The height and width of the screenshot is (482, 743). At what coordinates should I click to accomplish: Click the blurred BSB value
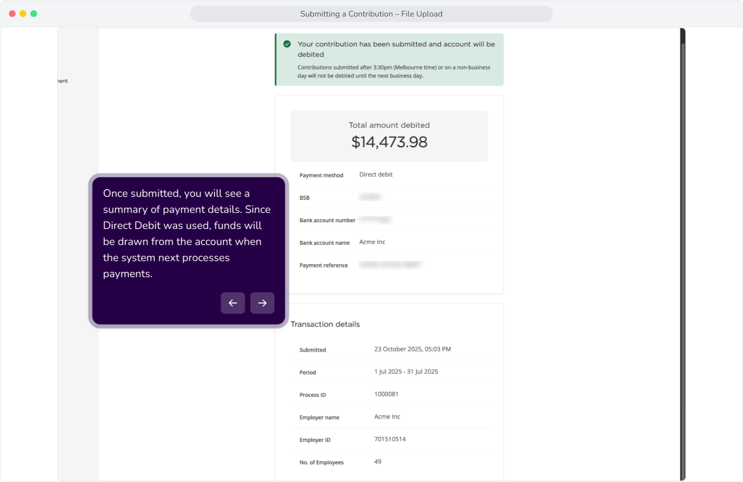point(370,197)
